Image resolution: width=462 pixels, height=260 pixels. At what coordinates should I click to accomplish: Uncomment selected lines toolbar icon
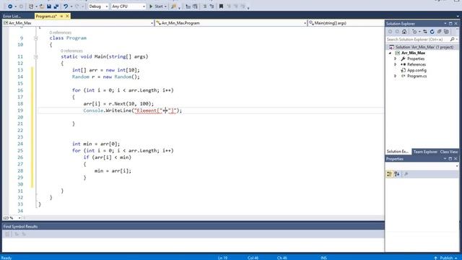click(212, 6)
